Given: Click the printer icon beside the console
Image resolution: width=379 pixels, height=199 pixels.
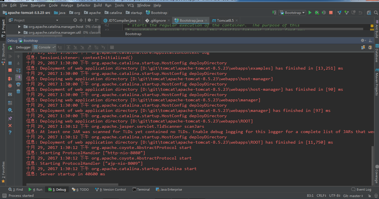Looking at the screenshot, I should click(x=18, y=84).
